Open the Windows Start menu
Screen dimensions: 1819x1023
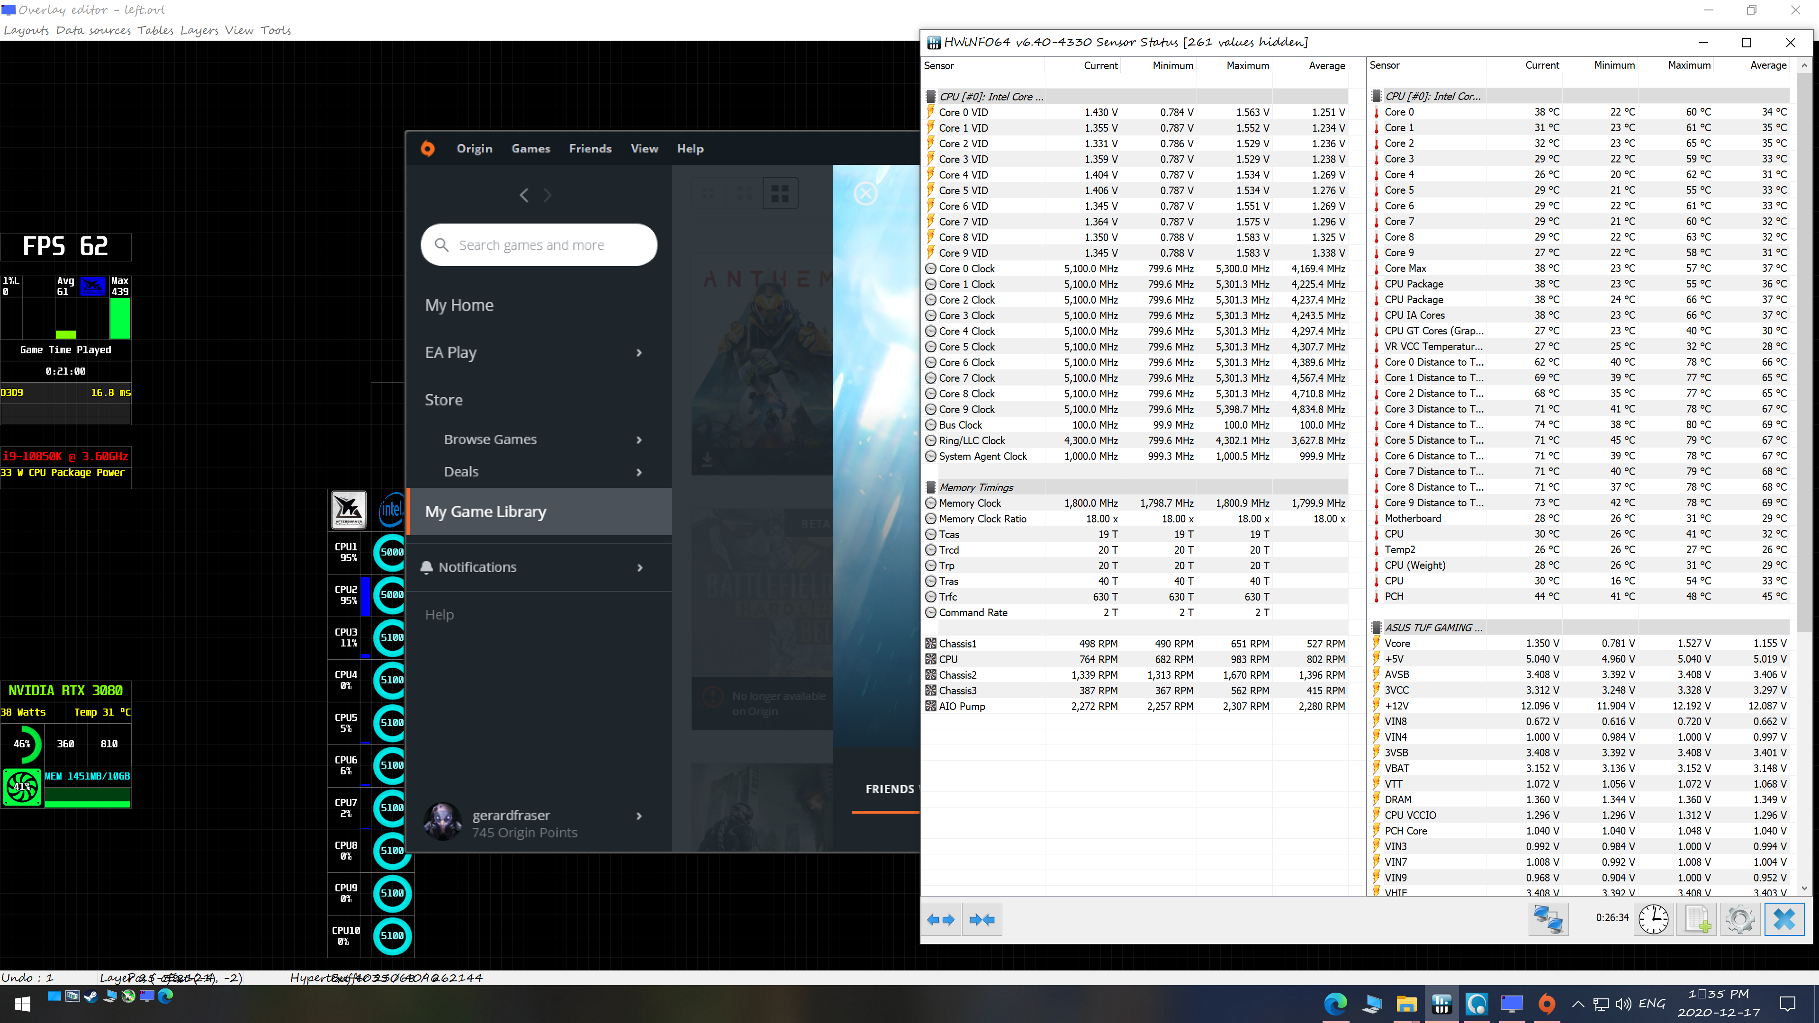coord(23,1003)
